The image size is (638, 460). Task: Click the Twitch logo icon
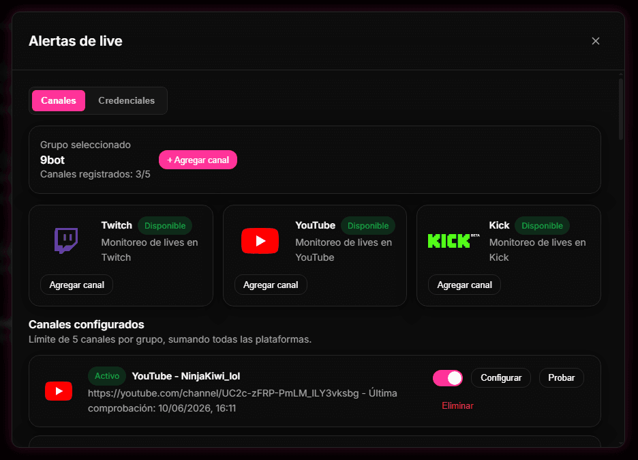point(66,241)
